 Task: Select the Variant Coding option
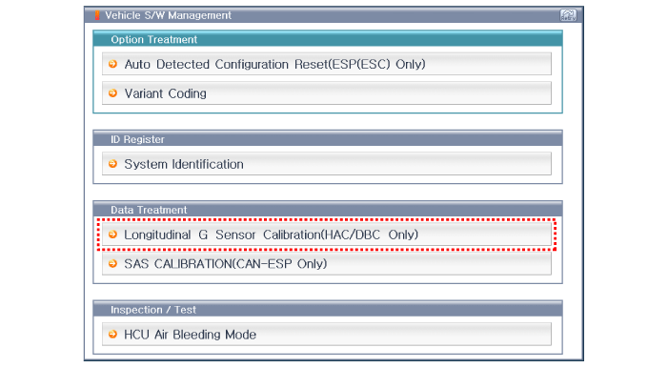click(326, 93)
